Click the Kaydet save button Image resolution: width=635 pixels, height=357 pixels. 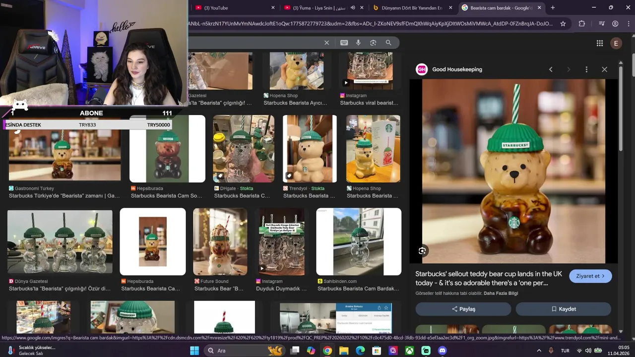(x=564, y=309)
